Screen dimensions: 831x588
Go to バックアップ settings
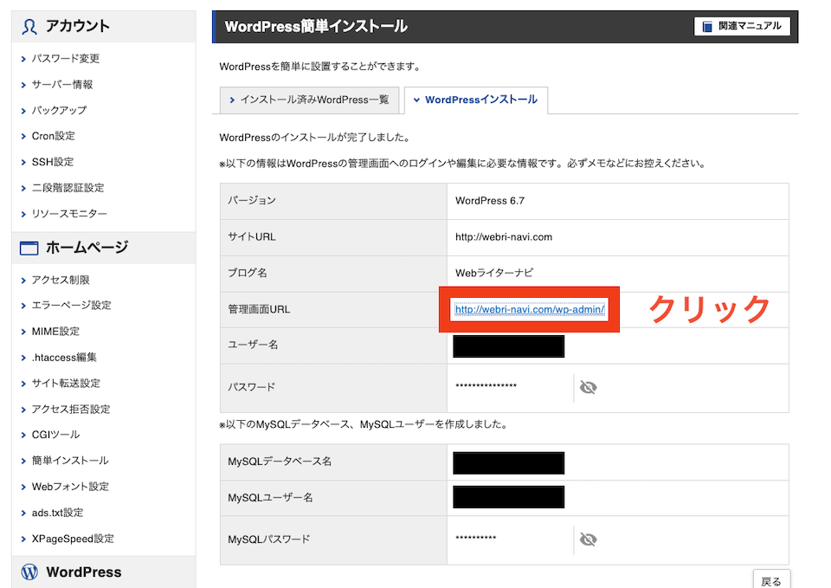coord(59,110)
